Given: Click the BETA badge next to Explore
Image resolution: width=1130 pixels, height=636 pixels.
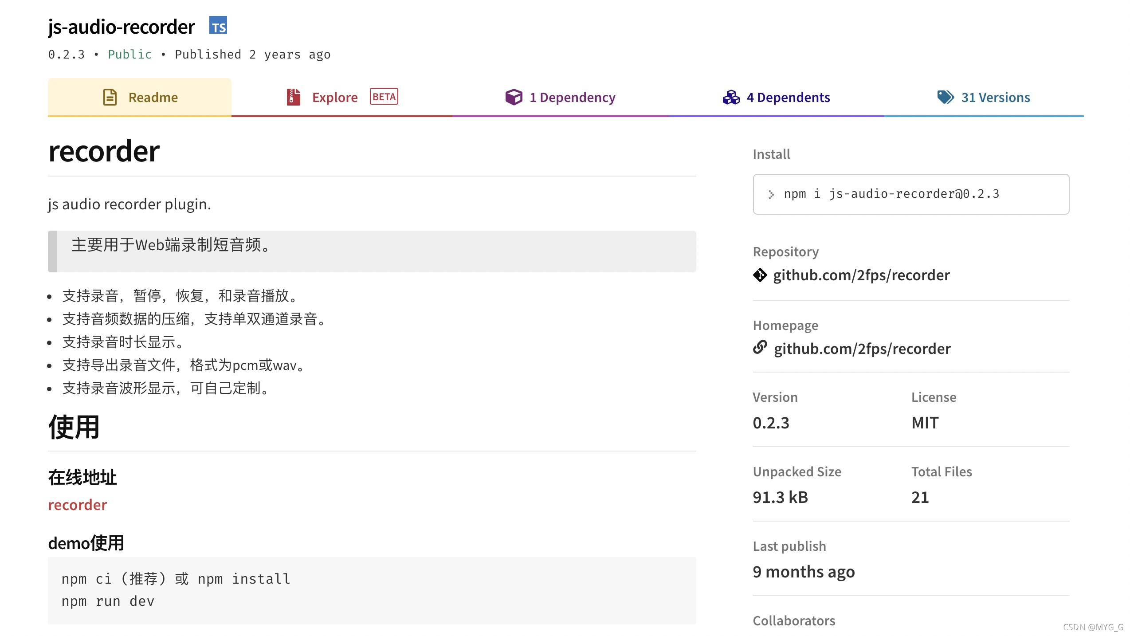Looking at the screenshot, I should tap(384, 97).
